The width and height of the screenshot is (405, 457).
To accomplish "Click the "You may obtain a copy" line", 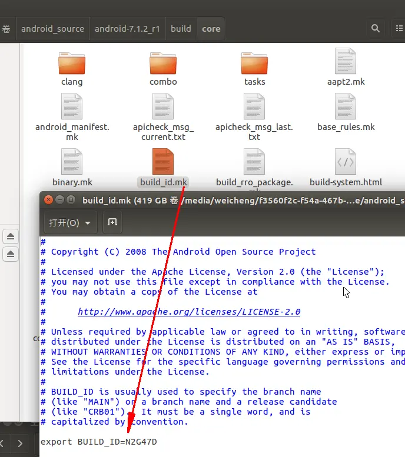I will [149, 292].
